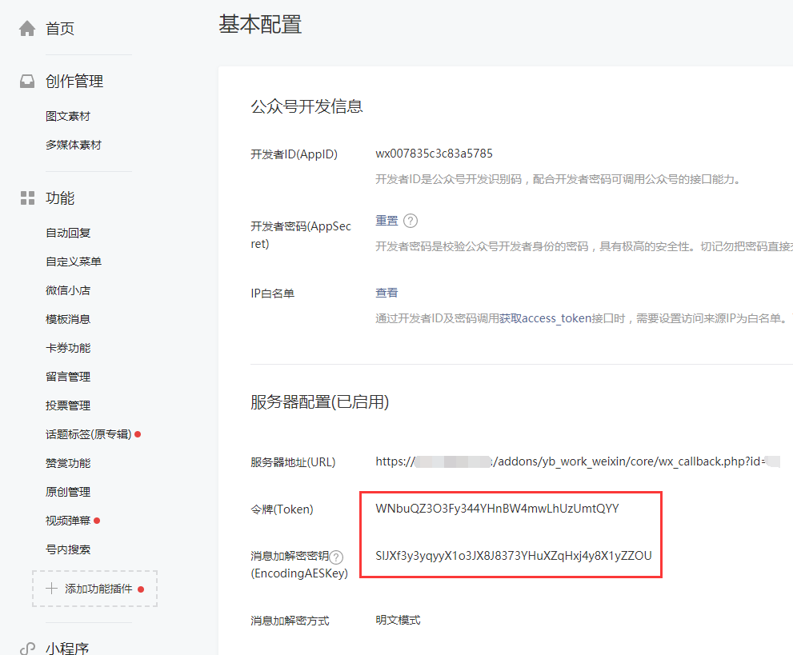Reset the AppSecret via 重置 link
This screenshot has height=655, width=793.
tap(386, 221)
